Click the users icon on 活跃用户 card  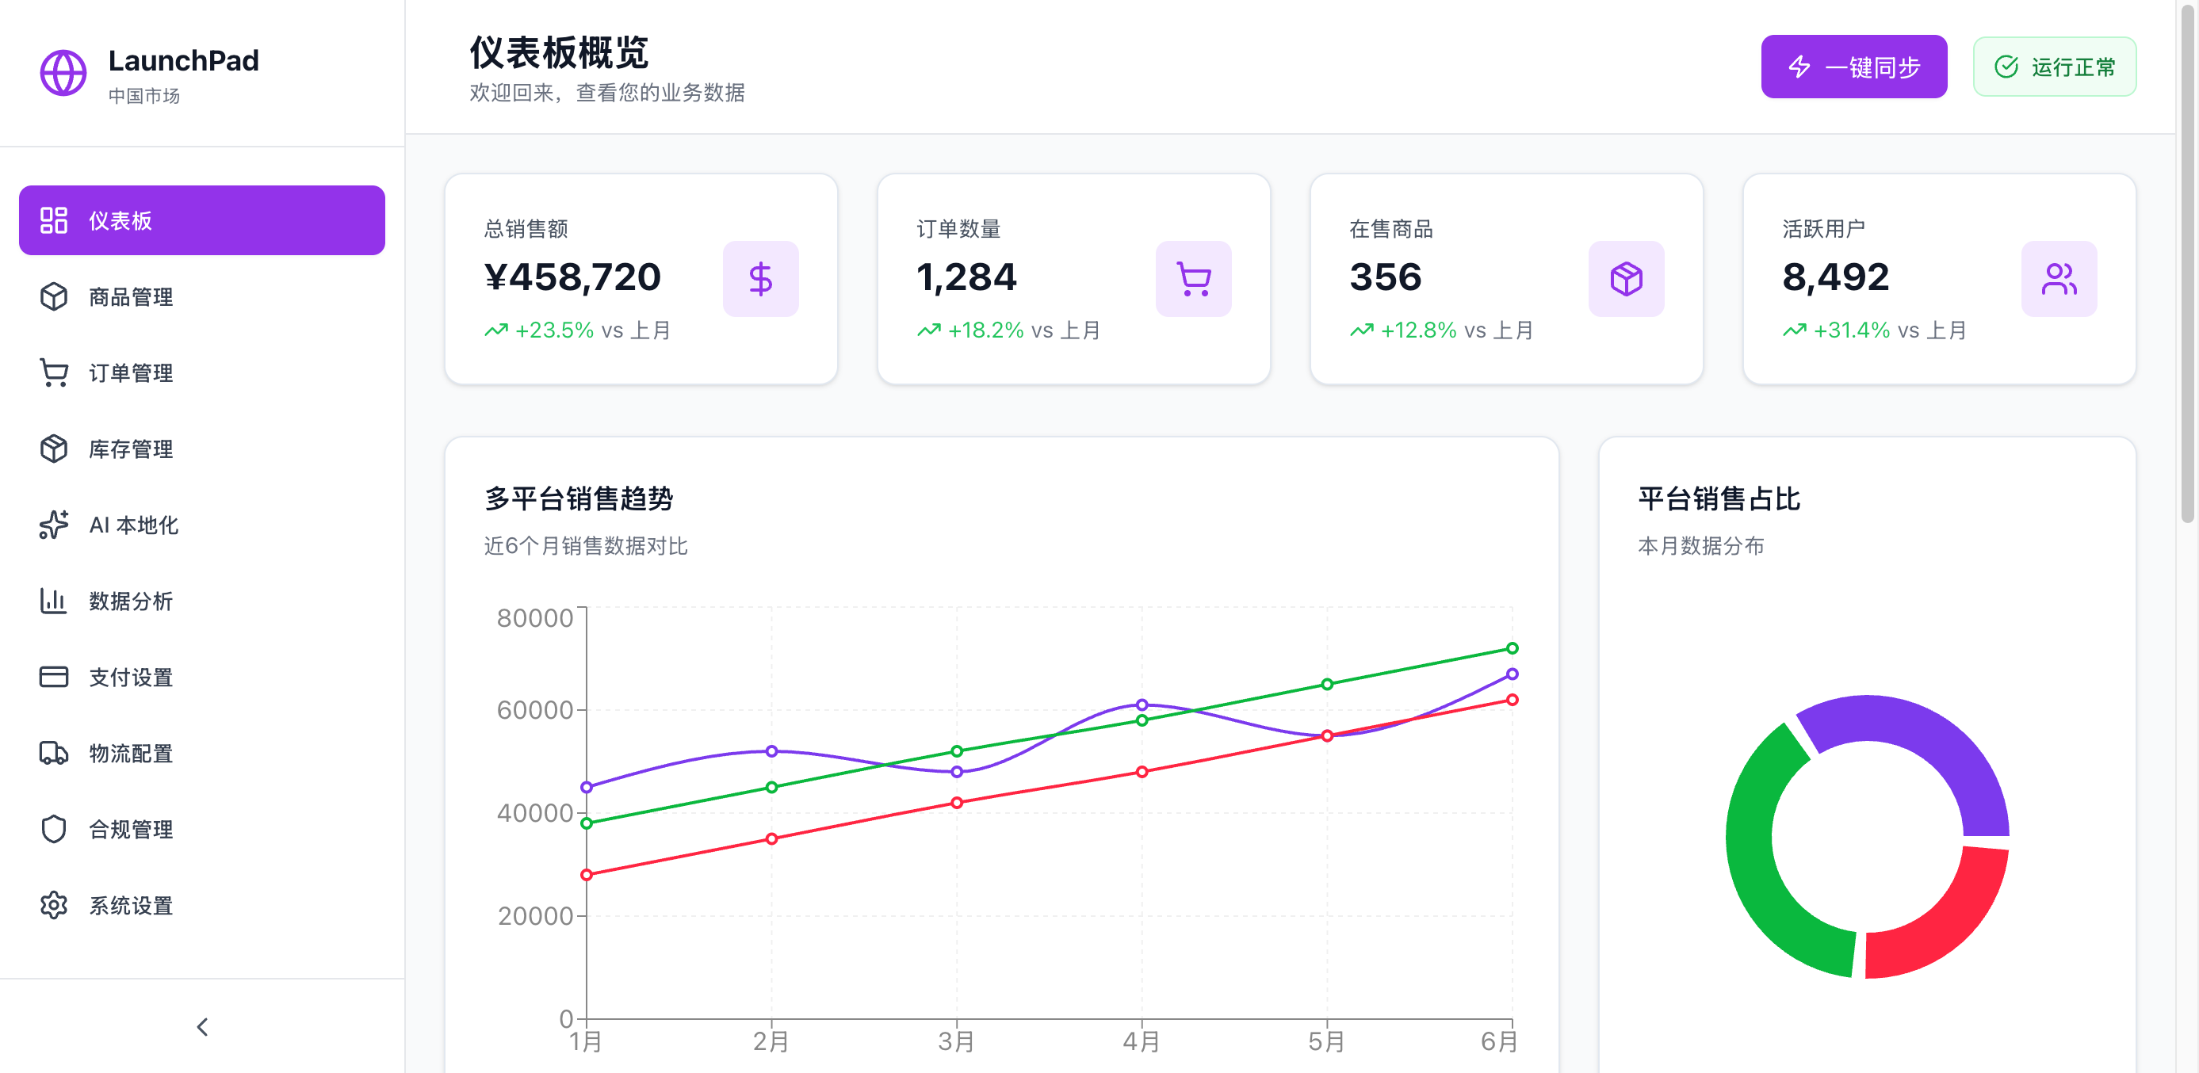pos(2059,278)
